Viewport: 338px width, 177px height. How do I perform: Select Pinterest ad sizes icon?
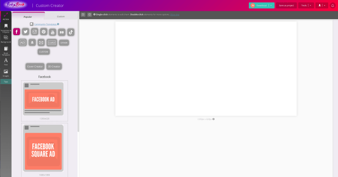pyautogui.click(x=44, y=32)
